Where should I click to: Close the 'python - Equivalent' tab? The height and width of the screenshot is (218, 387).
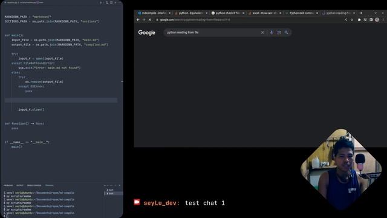pos(207,13)
